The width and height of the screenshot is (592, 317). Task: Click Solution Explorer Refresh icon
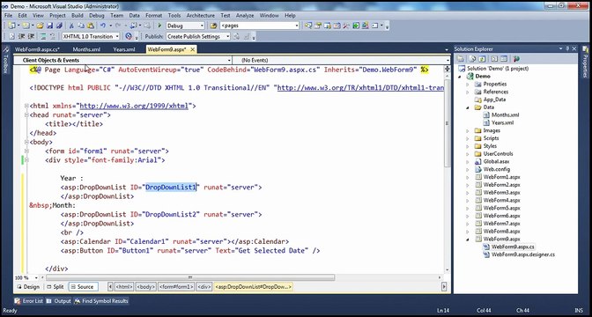(482, 59)
